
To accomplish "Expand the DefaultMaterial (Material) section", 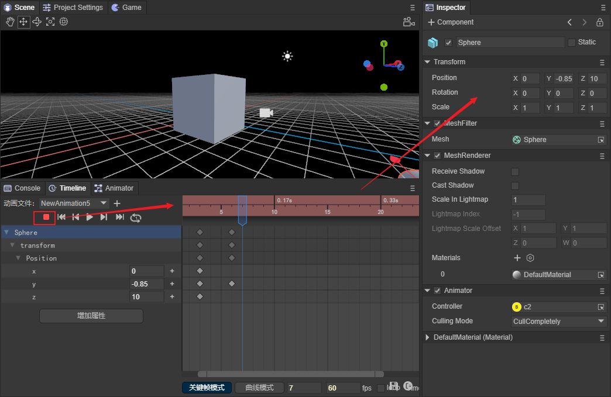I will click(x=427, y=337).
